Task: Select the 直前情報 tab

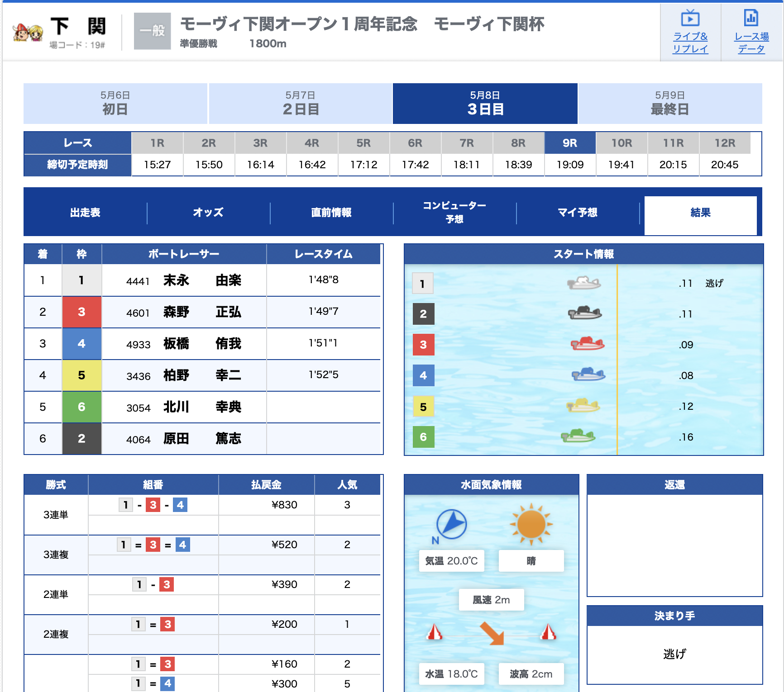Action: (331, 213)
